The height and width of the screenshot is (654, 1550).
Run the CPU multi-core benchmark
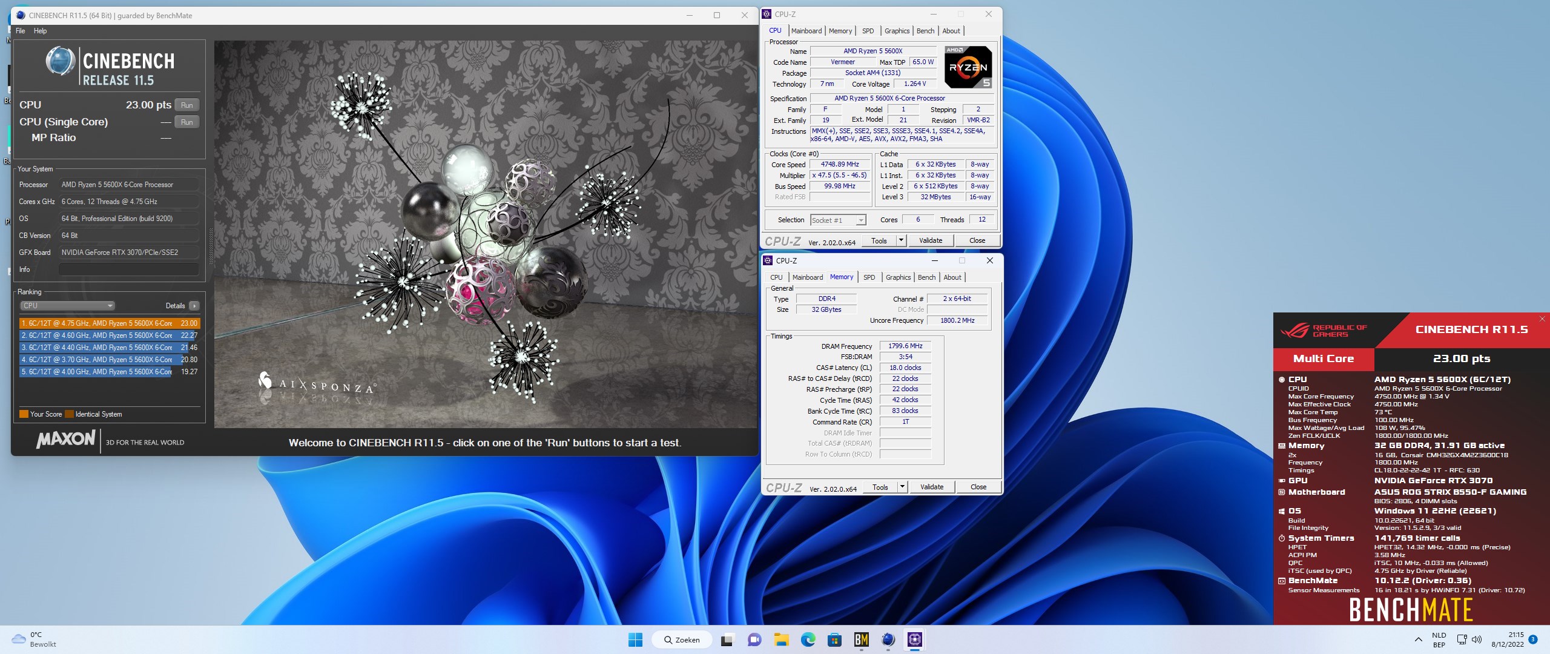pos(187,105)
